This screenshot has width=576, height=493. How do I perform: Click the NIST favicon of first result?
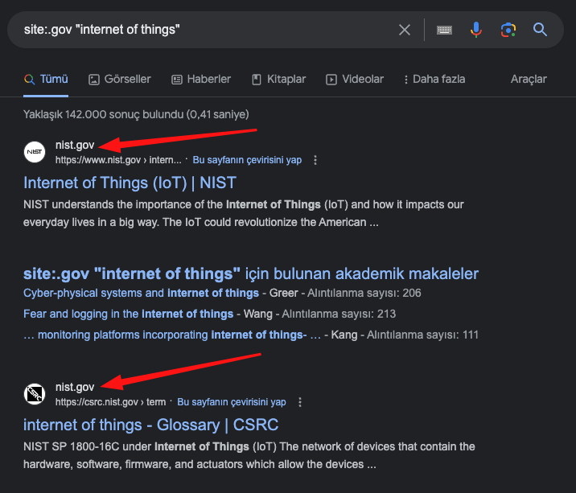[x=35, y=152]
